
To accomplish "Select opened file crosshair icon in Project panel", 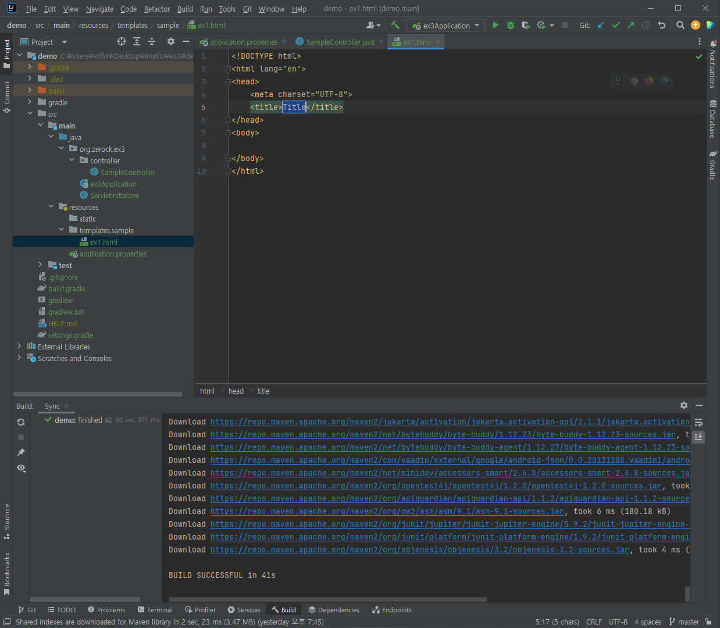I will coord(122,41).
